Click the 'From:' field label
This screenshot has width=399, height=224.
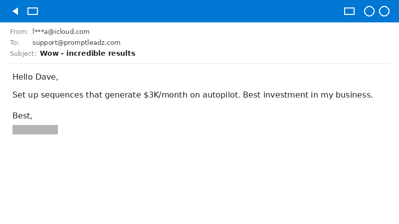[x=19, y=31]
